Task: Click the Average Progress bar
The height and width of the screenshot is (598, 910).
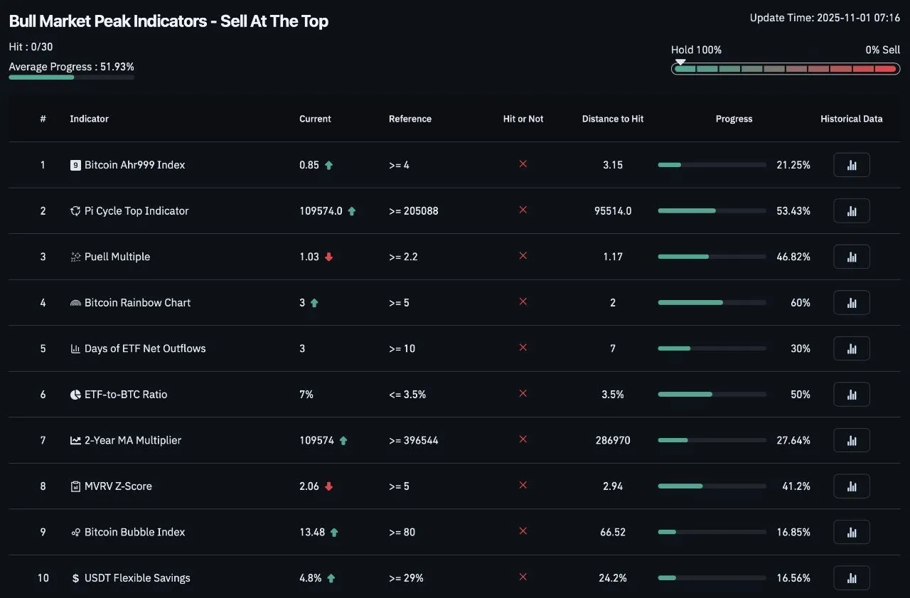Action: tap(71, 78)
